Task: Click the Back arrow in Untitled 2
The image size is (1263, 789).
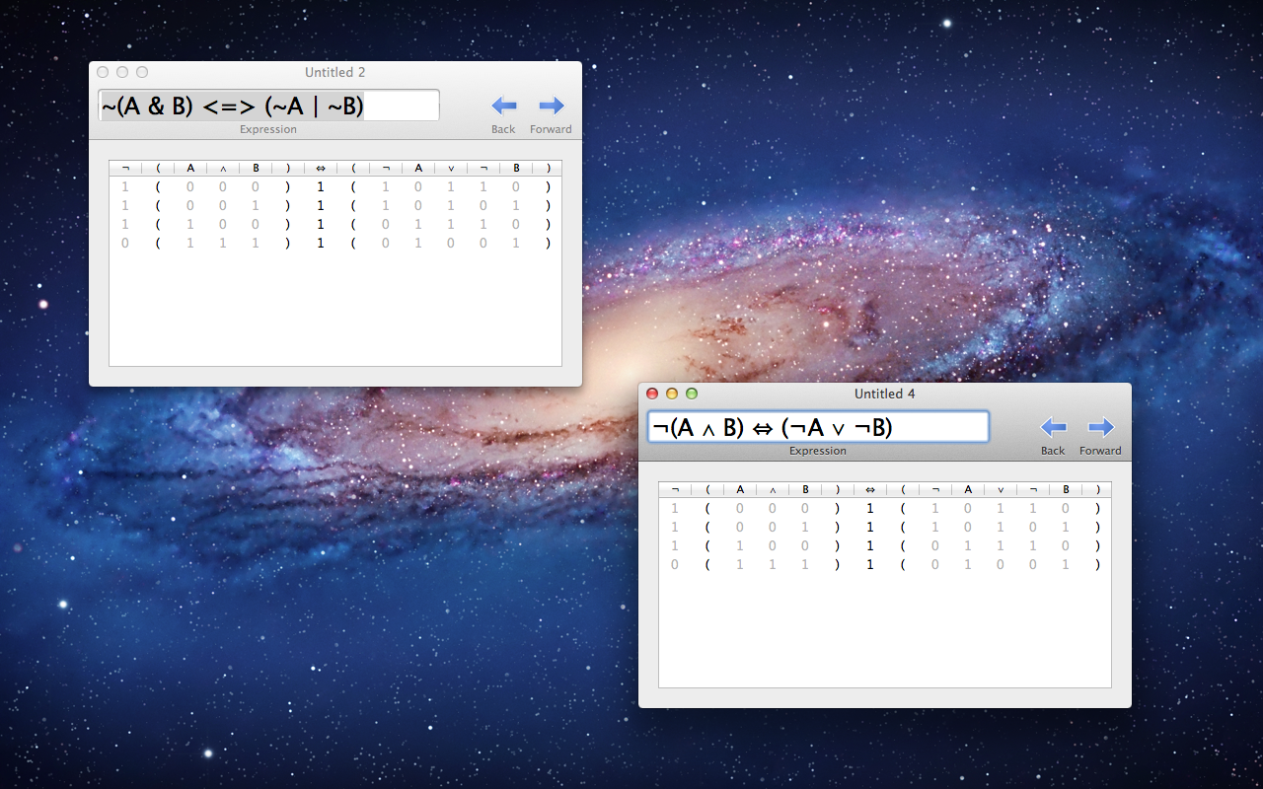Action: 504,106
